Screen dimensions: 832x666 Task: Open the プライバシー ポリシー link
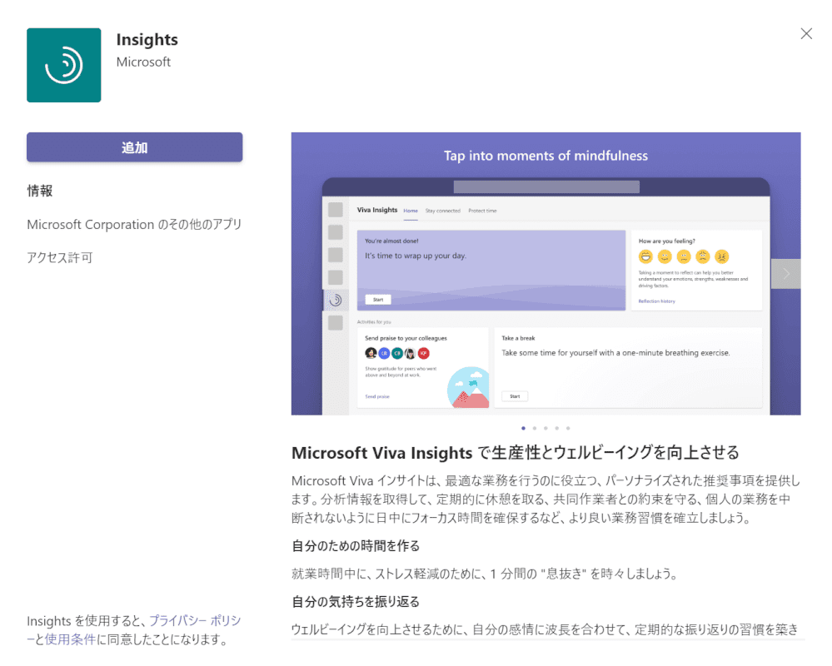[x=194, y=621]
